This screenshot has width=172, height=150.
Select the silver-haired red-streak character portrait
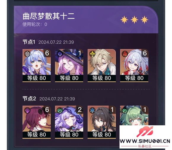pos(134,65)
